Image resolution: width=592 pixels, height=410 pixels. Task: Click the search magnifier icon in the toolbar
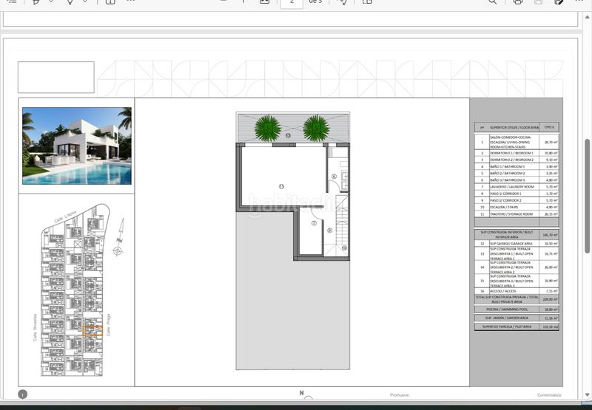492,1
